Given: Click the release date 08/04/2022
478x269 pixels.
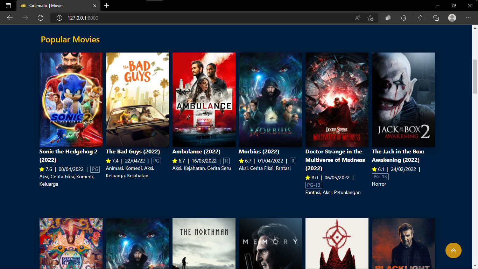Looking at the screenshot, I should (x=71, y=170).
